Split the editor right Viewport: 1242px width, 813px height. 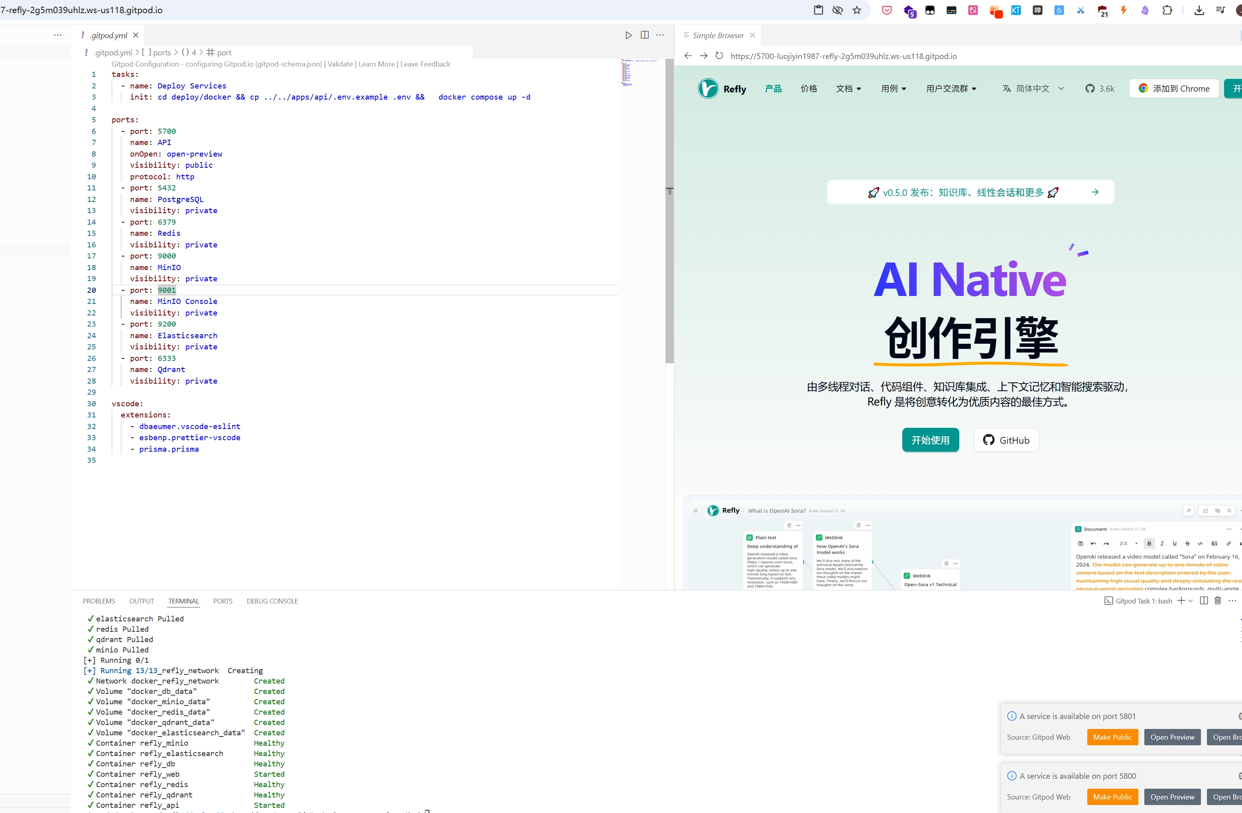[644, 35]
